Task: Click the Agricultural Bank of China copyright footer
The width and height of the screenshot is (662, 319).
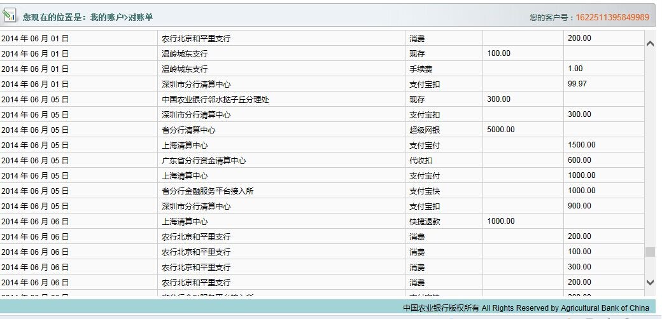Action: [x=526, y=308]
